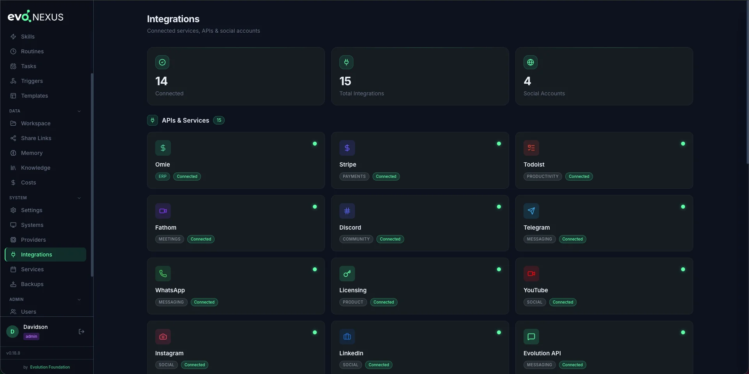Collapse the SYSTEM sidebar section

tap(79, 198)
